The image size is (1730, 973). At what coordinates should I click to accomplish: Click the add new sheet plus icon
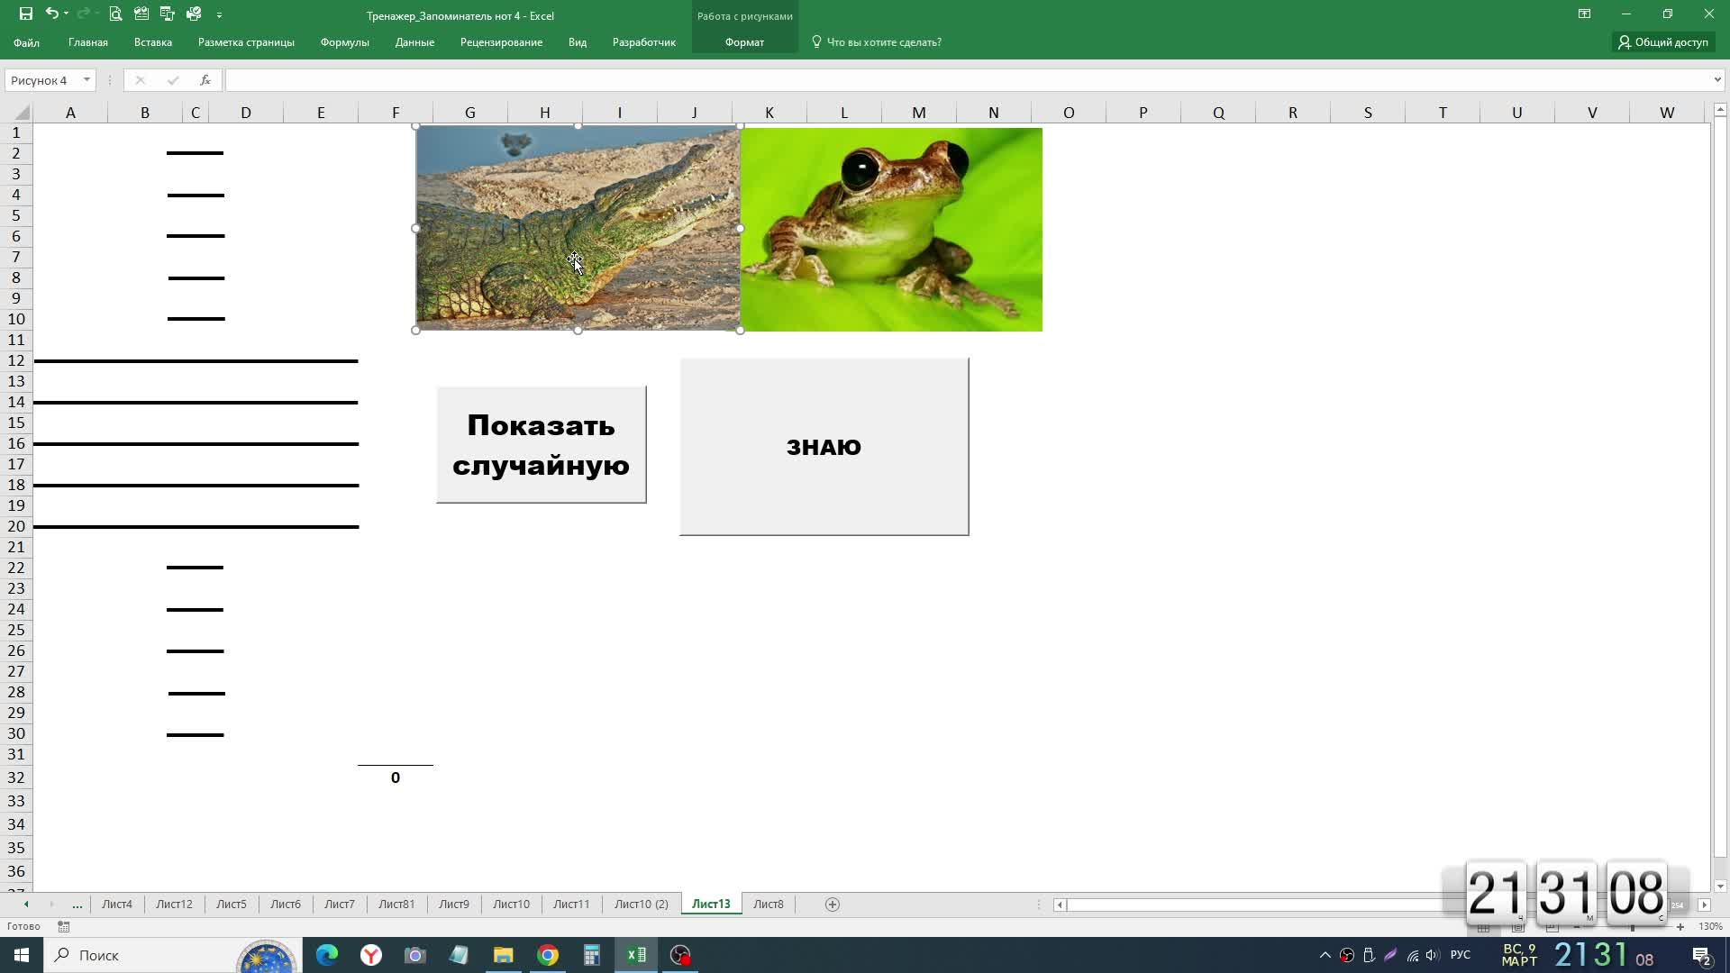coord(833,904)
